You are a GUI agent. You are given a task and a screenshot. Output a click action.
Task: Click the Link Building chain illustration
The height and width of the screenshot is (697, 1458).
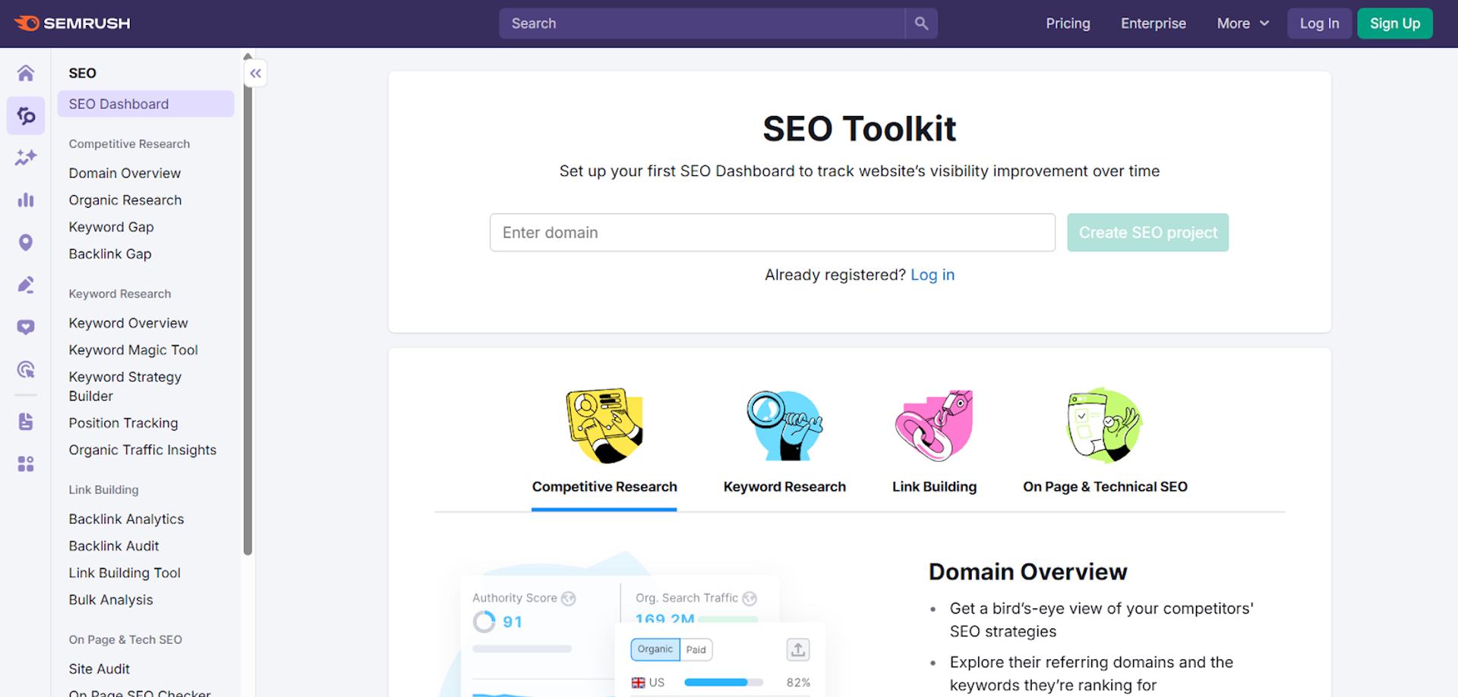point(934,425)
